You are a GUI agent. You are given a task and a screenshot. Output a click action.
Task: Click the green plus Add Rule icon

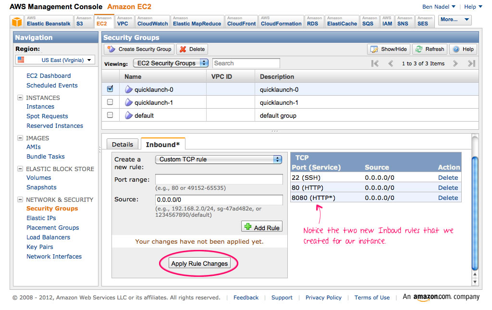click(x=248, y=226)
